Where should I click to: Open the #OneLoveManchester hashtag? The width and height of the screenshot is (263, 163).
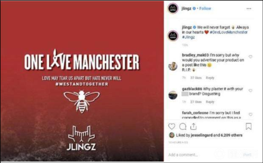(229, 32)
